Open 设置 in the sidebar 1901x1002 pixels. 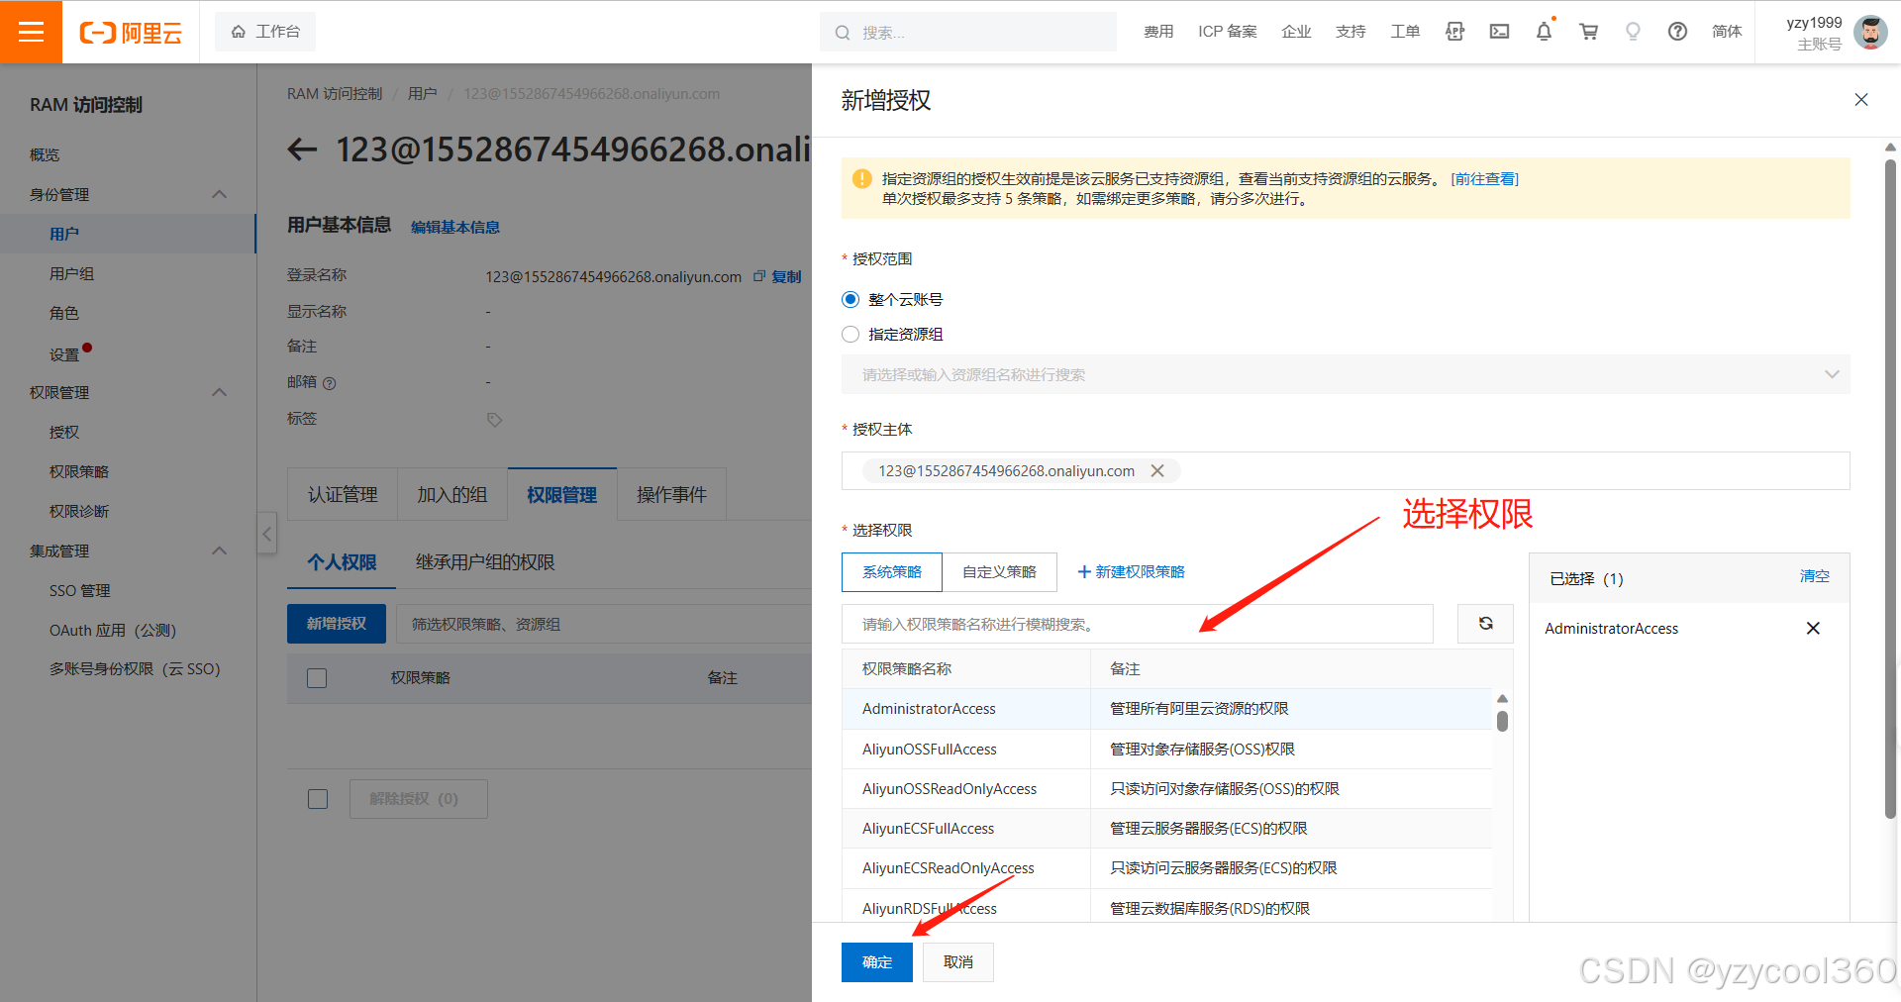64,354
